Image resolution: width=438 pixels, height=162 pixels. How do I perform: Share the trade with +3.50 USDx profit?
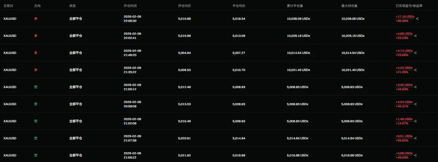click(x=415, y=87)
